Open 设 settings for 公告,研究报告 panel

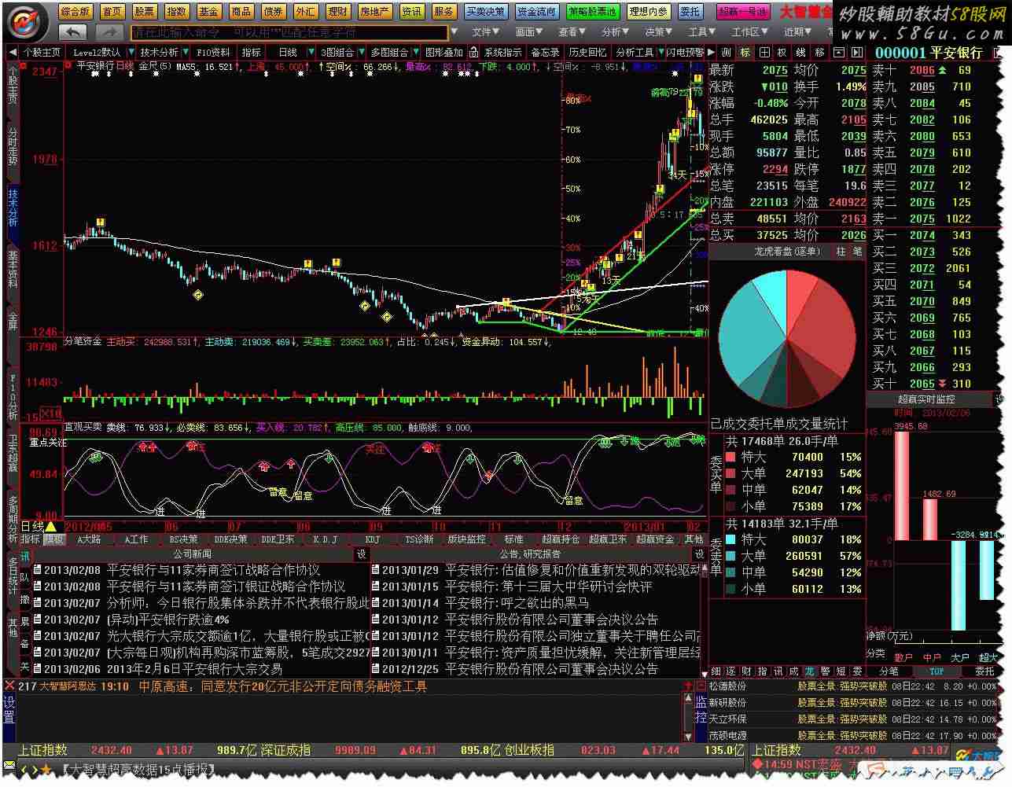pos(700,554)
